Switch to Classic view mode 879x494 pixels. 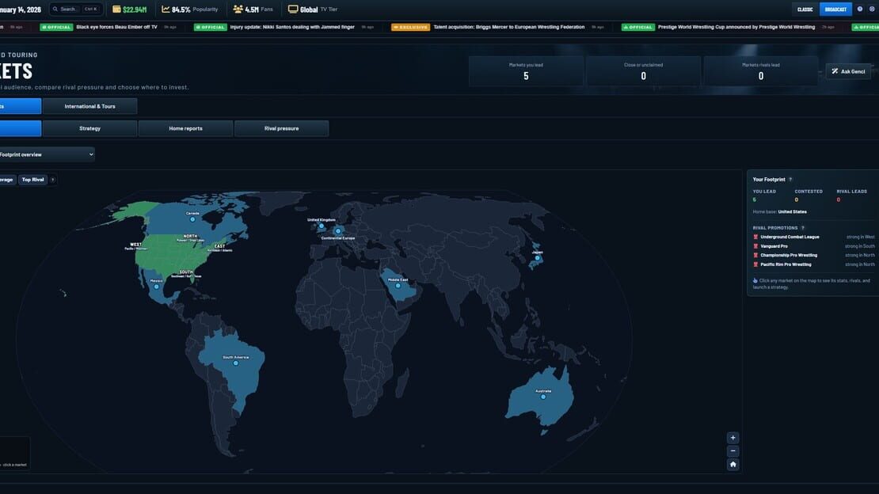click(805, 9)
